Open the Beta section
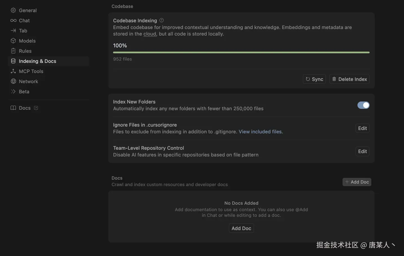Viewport: 404px width, 256px height. coord(48,92)
